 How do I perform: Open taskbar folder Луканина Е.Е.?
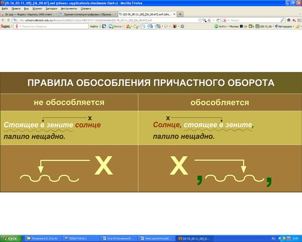tap(43, 238)
